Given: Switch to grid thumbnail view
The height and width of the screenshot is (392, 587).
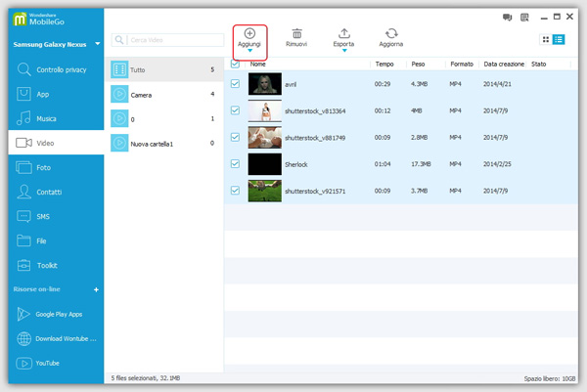Looking at the screenshot, I should [x=546, y=39].
